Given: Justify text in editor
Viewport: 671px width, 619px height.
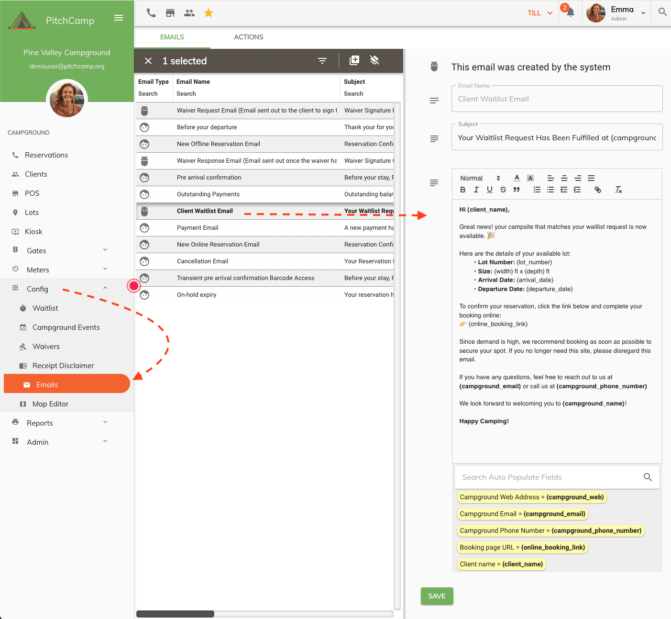Looking at the screenshot, I should pos(591,178).
